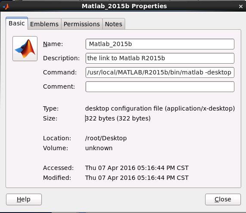Click the '322 bytes (322 bytes)' size text
This screenshot has width=246, height=213.
tap(118, 118)
